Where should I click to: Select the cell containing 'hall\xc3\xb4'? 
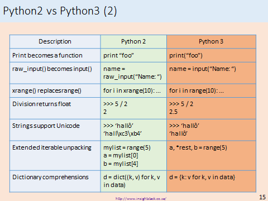coord(133,130)
